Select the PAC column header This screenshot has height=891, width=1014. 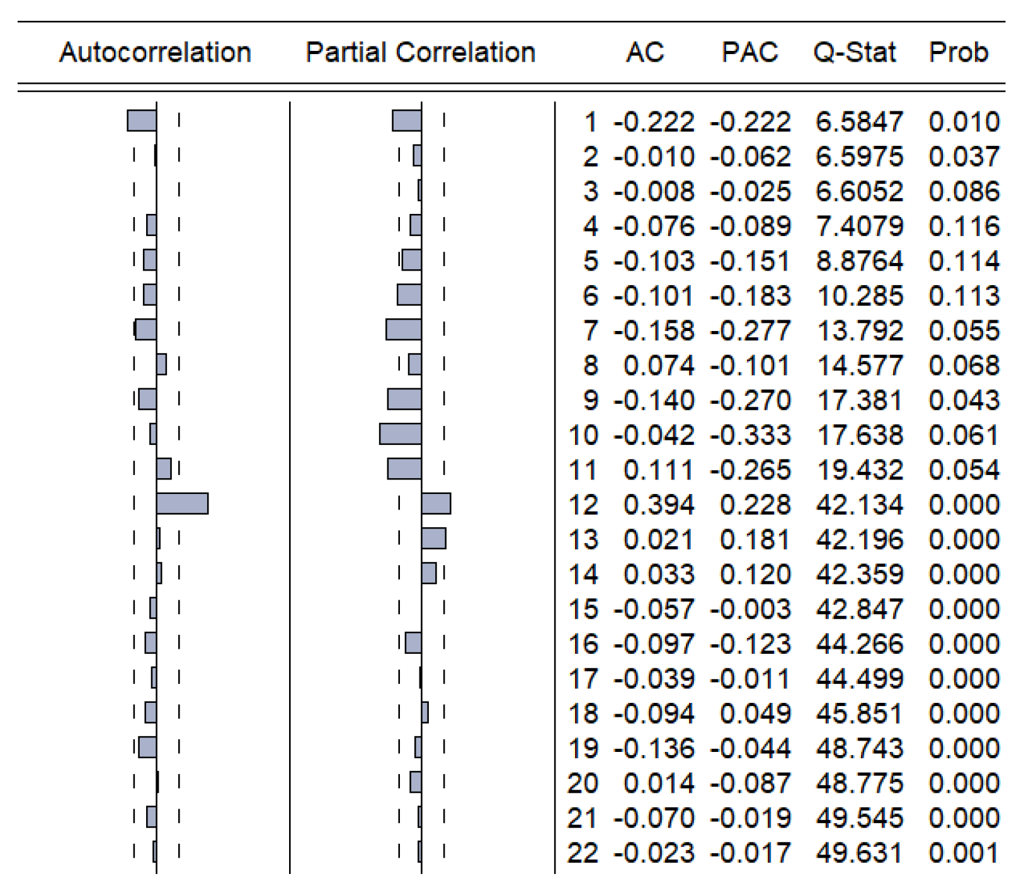pos(749,52)
